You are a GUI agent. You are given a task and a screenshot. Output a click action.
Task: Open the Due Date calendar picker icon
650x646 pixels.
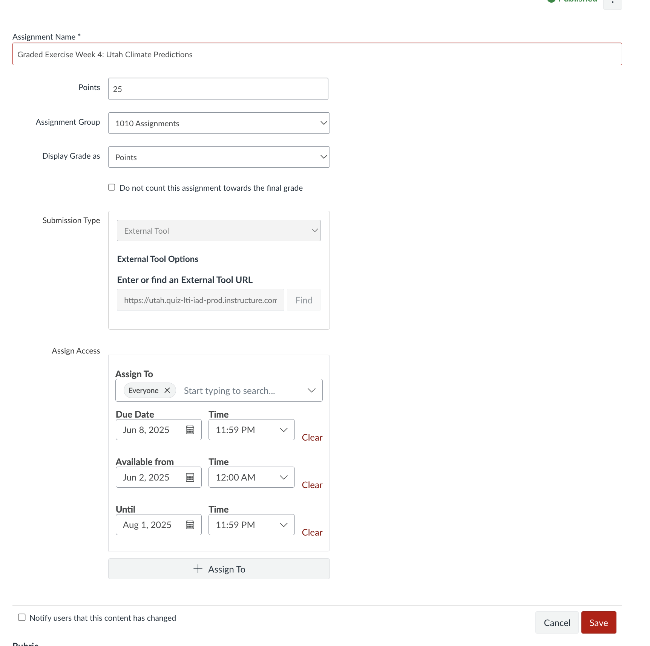pos(190,430)
